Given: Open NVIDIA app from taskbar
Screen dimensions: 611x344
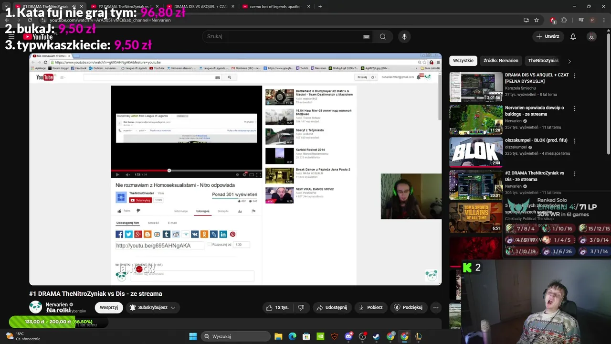Looking at the screenshot, I should coord(320,336).
